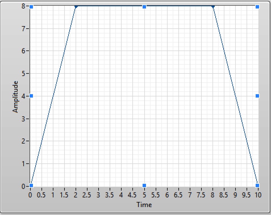Click the Time axis tick label 9

[x=235, y=195]
